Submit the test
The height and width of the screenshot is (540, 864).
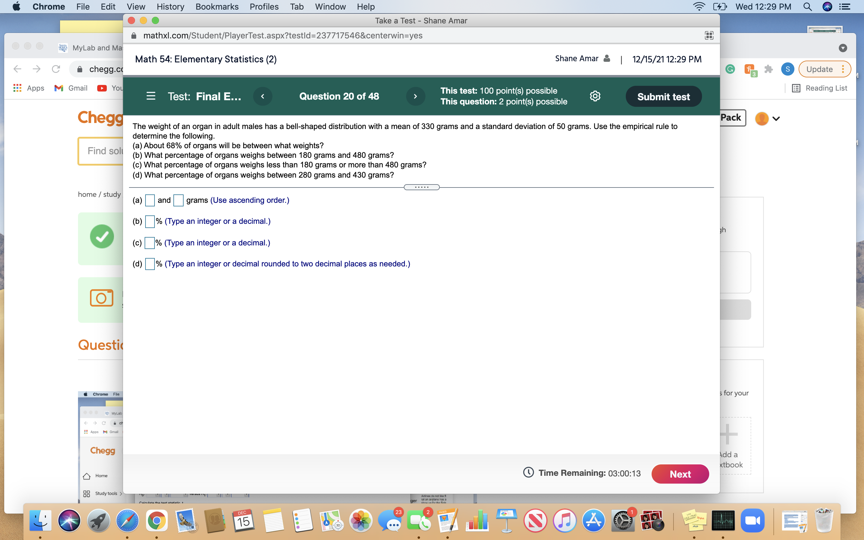663,96
